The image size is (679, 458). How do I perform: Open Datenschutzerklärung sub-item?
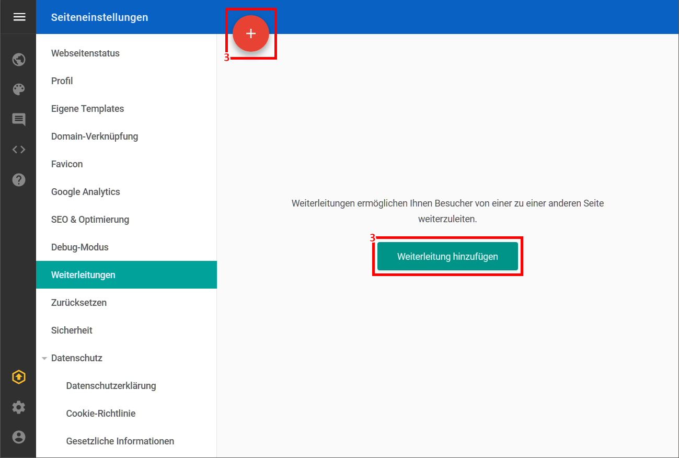coord(111,386)
